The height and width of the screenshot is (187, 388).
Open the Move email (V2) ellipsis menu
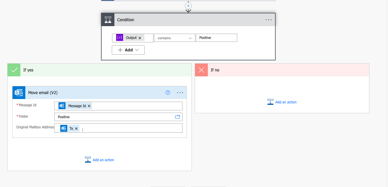tap(180, 93)
